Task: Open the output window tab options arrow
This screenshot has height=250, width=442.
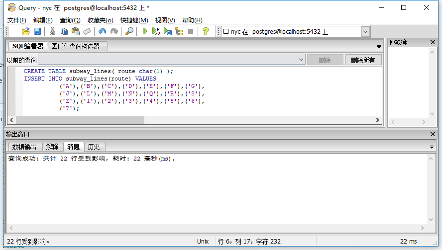Action: (x=432, y=147)
